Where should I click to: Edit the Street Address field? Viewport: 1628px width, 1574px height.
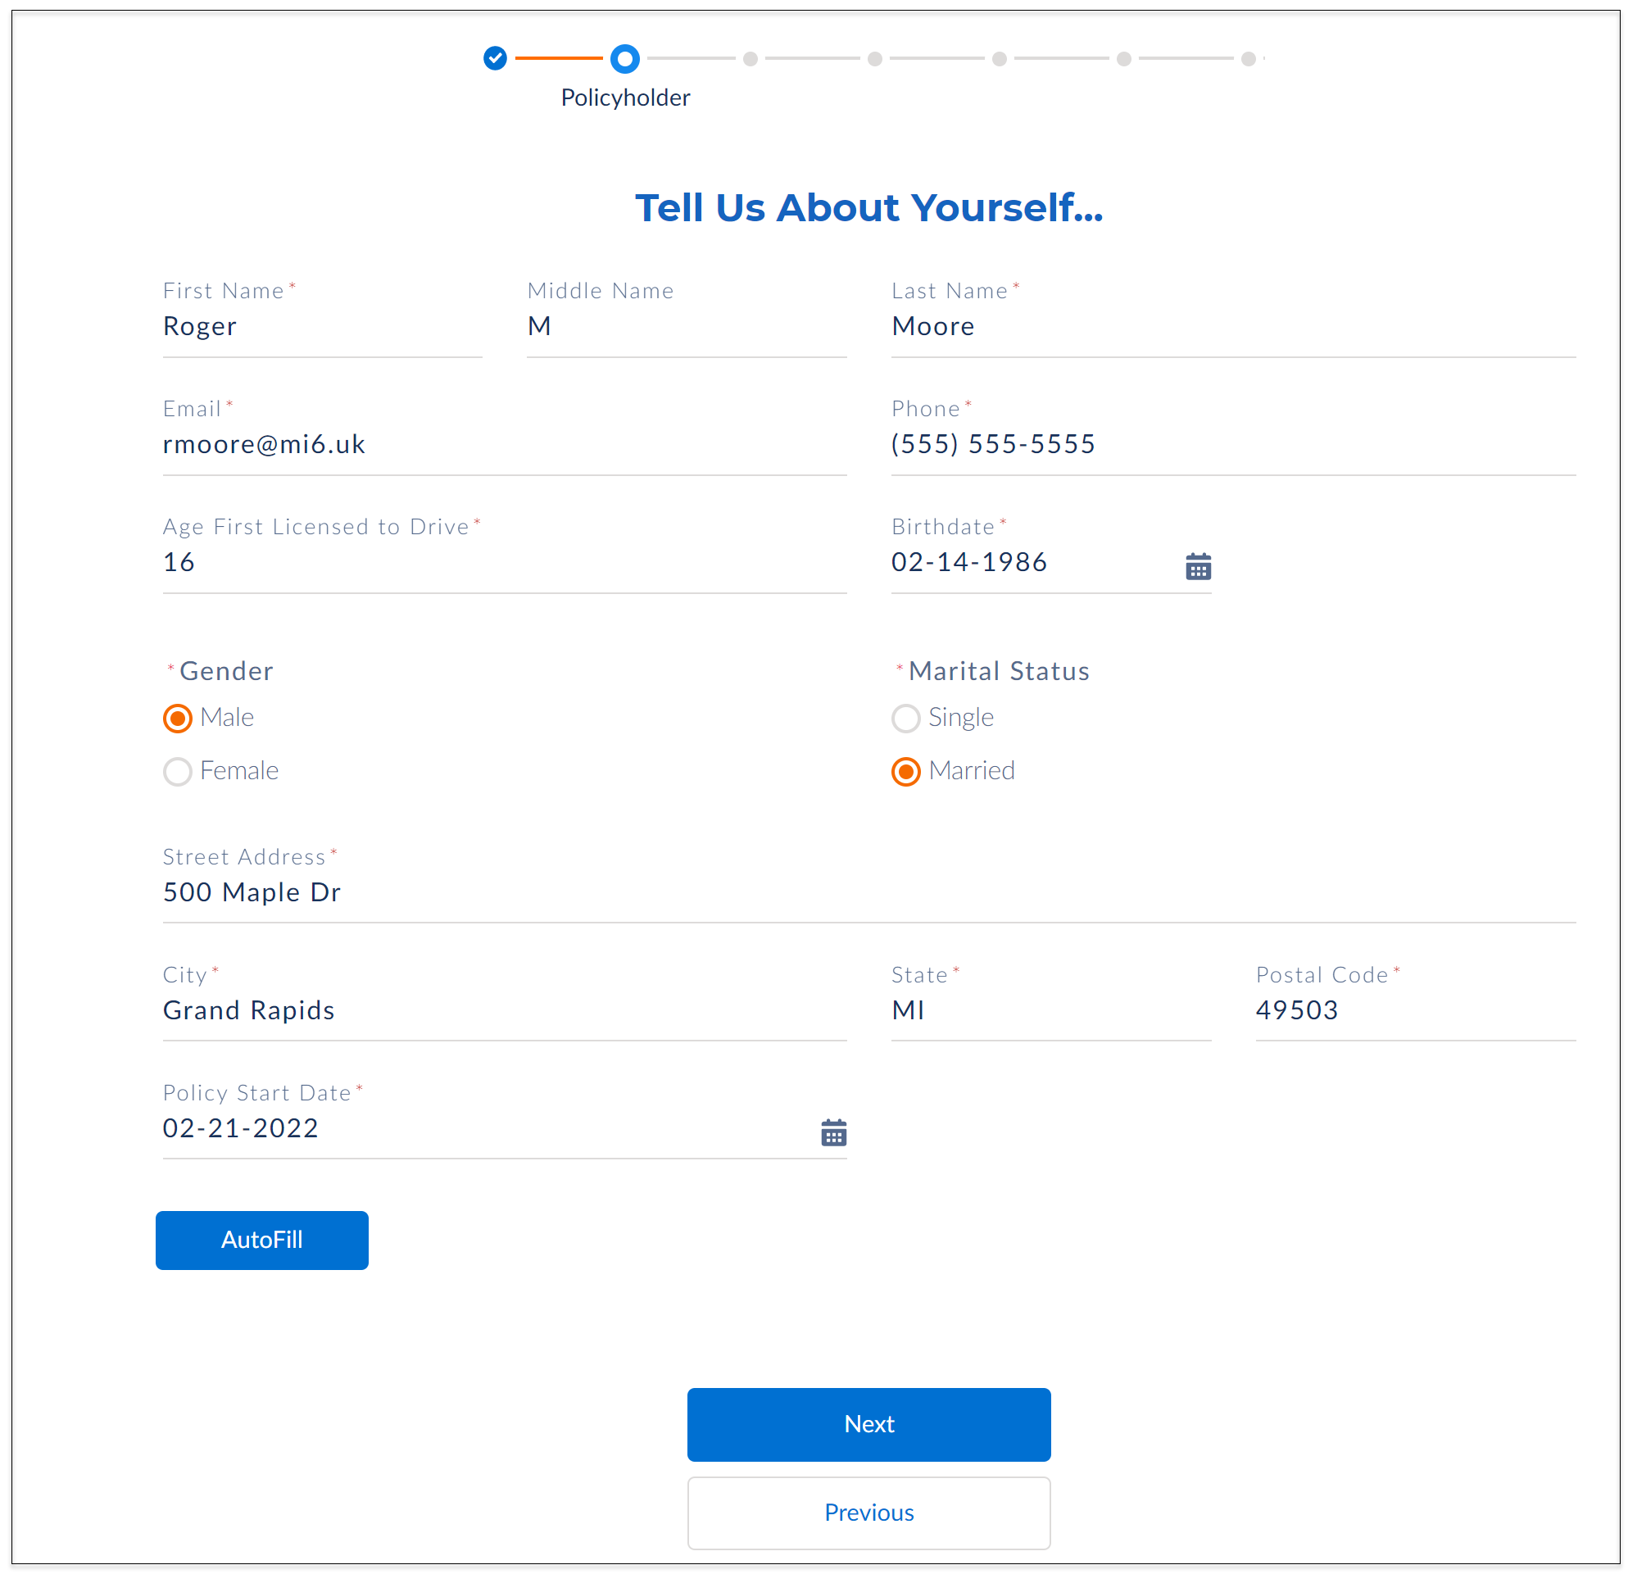point(868,892)
